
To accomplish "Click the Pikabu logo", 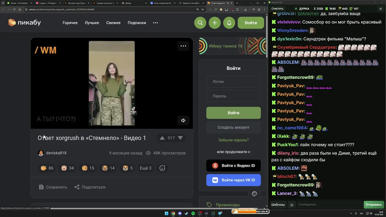I will 24,23.
